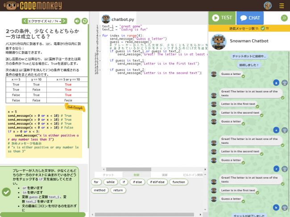Click the user avatar in the header
Viewport: 290px width, 217px height.
pos(268,6)
